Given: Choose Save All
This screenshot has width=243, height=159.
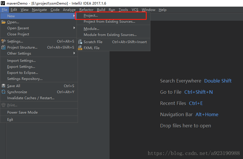Looking at the screenshot, I should click(x=39, y=86).
